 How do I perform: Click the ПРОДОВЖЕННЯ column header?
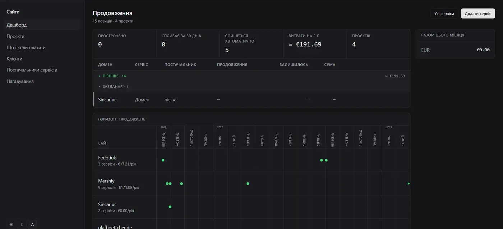[x=232, y=65]
